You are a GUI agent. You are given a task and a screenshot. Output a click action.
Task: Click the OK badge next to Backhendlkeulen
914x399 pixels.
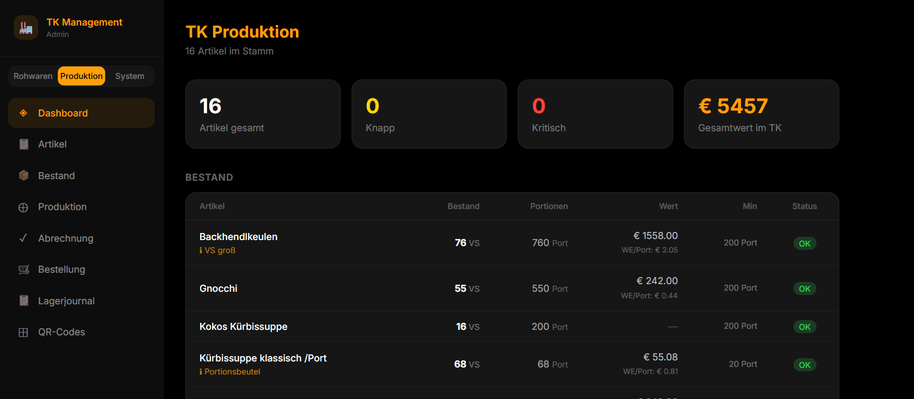(x=804, y=243)
